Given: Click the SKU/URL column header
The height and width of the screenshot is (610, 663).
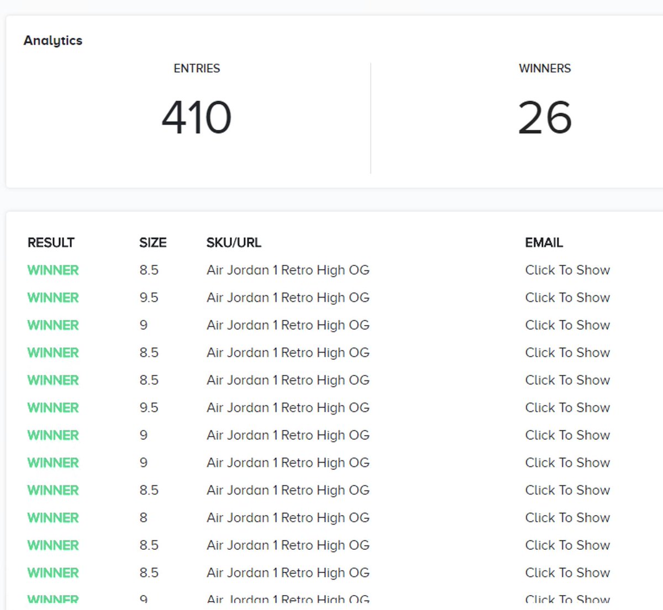Looking at the screenshot, I should click(234, 243).
